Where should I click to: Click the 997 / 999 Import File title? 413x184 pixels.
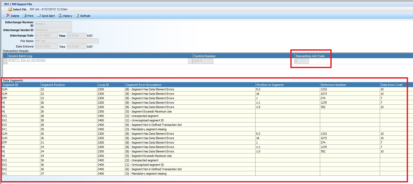(18, 4)
